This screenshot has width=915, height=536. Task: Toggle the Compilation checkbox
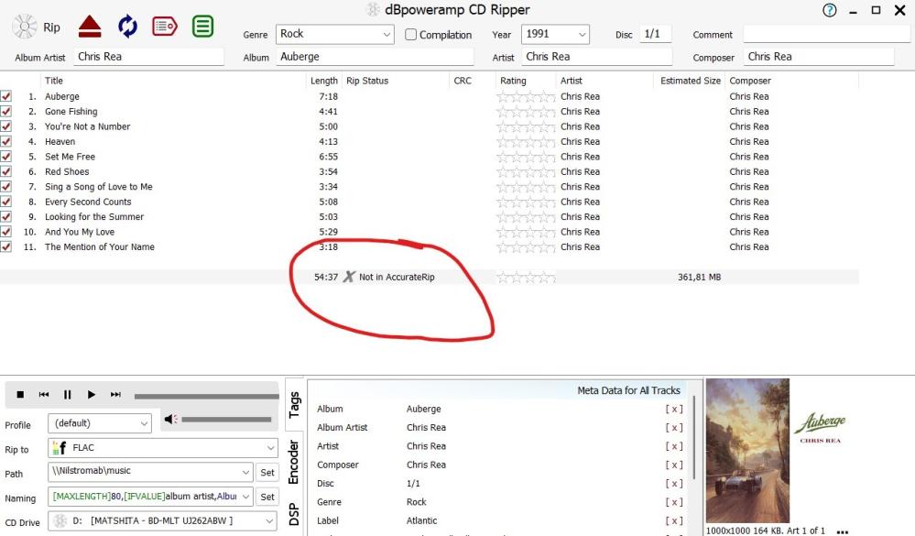coord(411,35)
